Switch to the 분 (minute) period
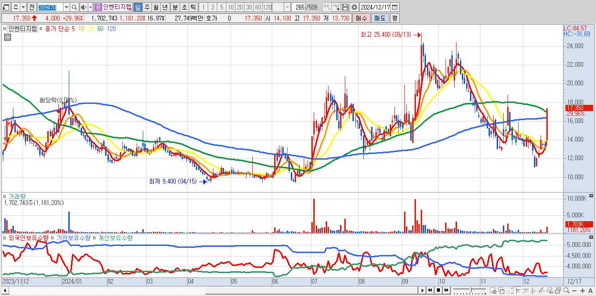The width and height of the screenshot is (596, 296). coord(175,7)
